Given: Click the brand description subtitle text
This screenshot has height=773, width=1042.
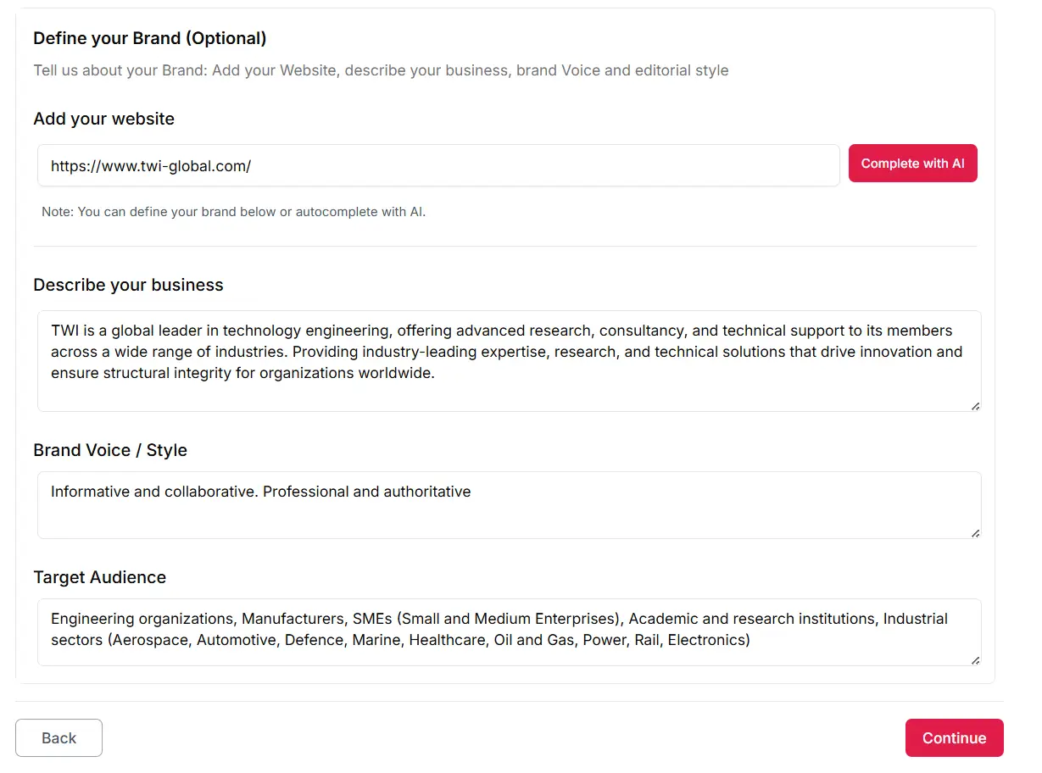Looking at the screenshot, I should 381,70.
